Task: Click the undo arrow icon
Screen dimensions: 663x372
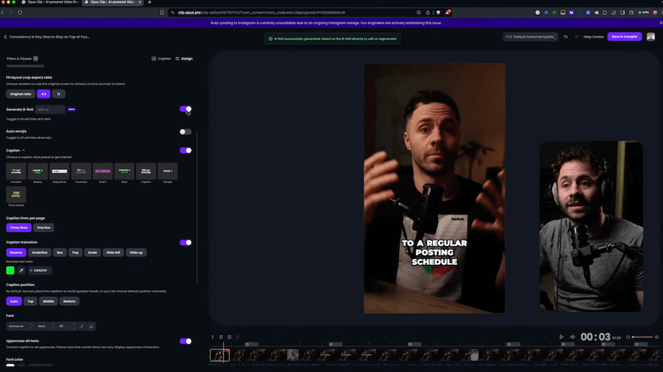Action: point(566,36)
